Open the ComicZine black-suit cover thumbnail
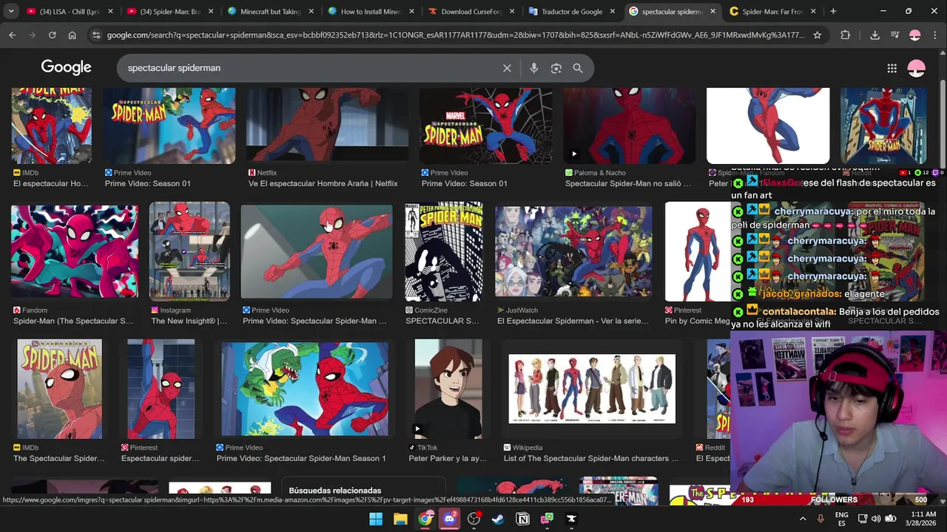 444,251
